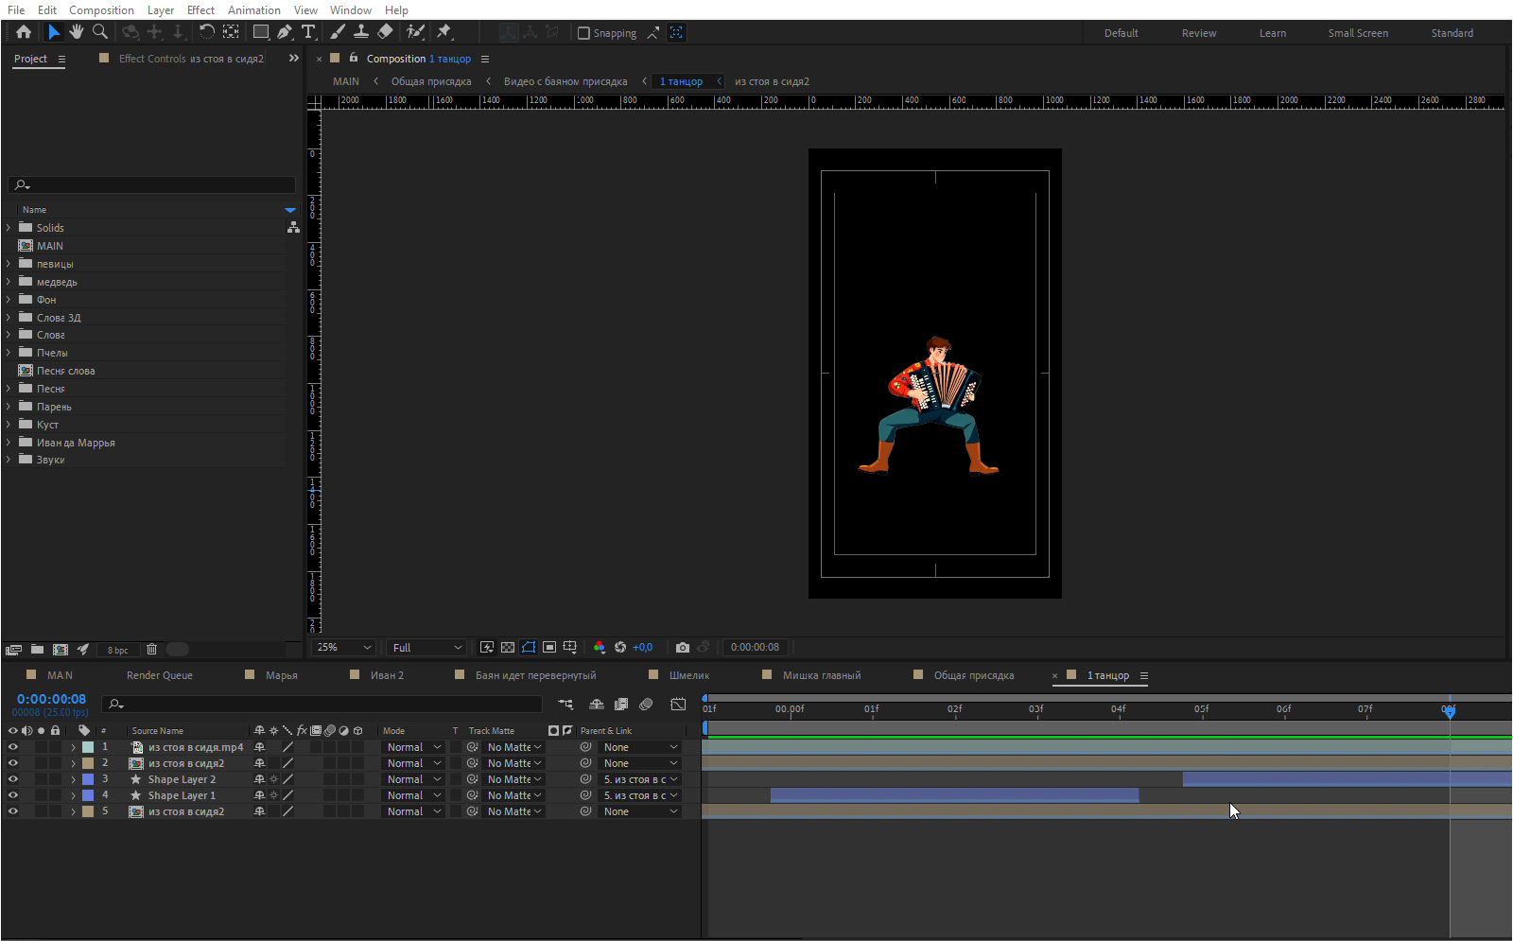Select the Zoom tool in toolbar

[99, 32]
